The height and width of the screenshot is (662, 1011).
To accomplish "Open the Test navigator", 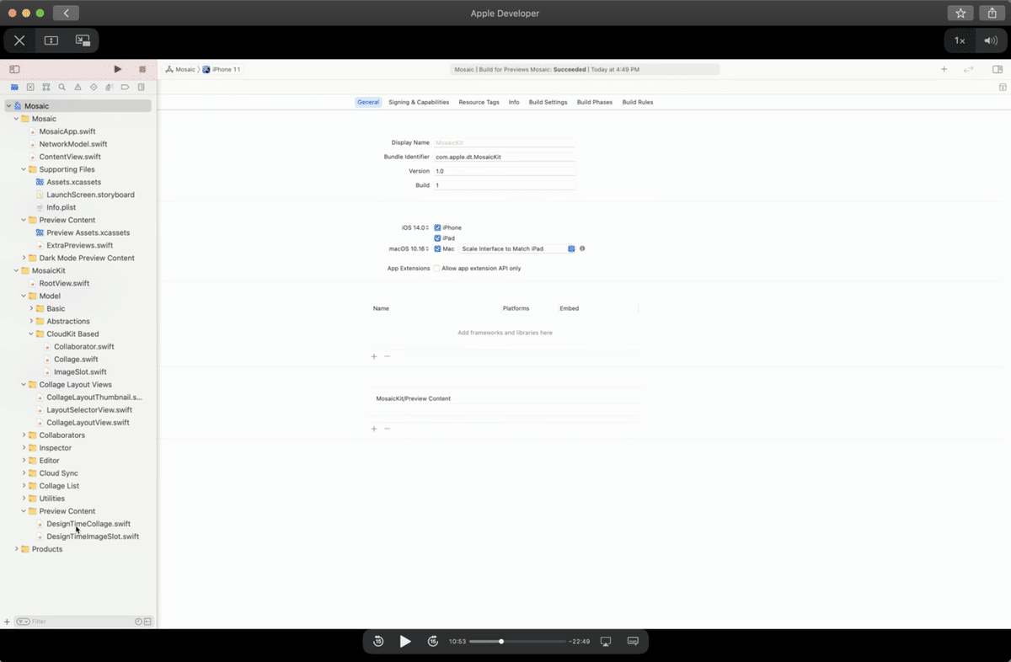I will tap(94, 87).
